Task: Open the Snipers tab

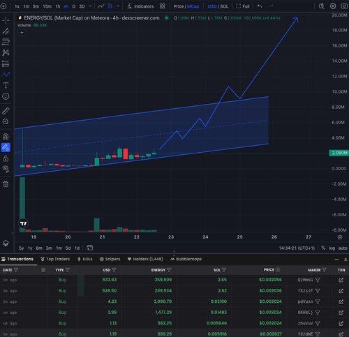Action: pos(110,259)
